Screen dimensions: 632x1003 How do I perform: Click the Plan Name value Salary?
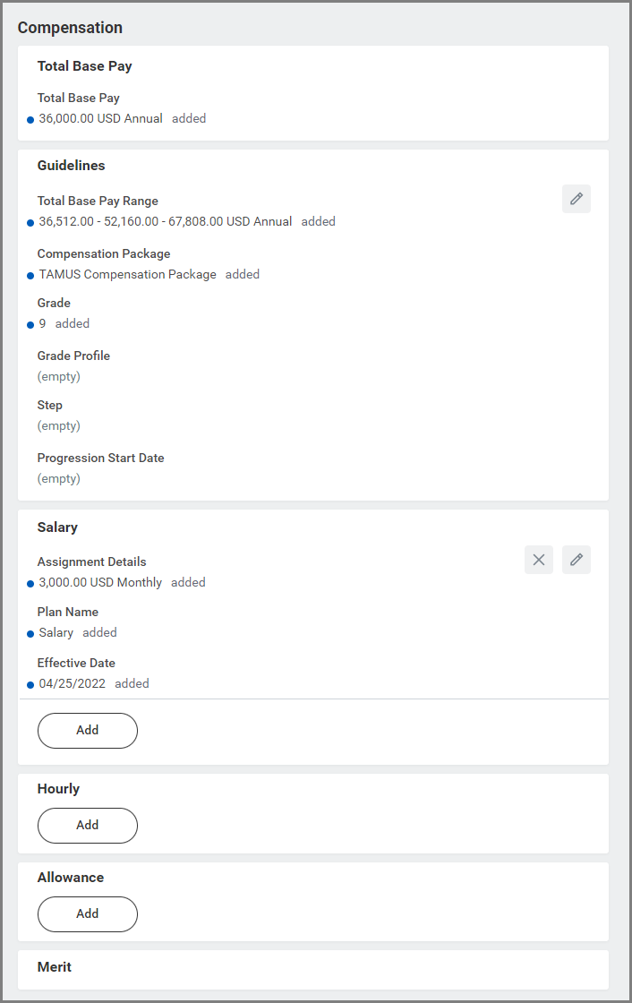[56, 632]
